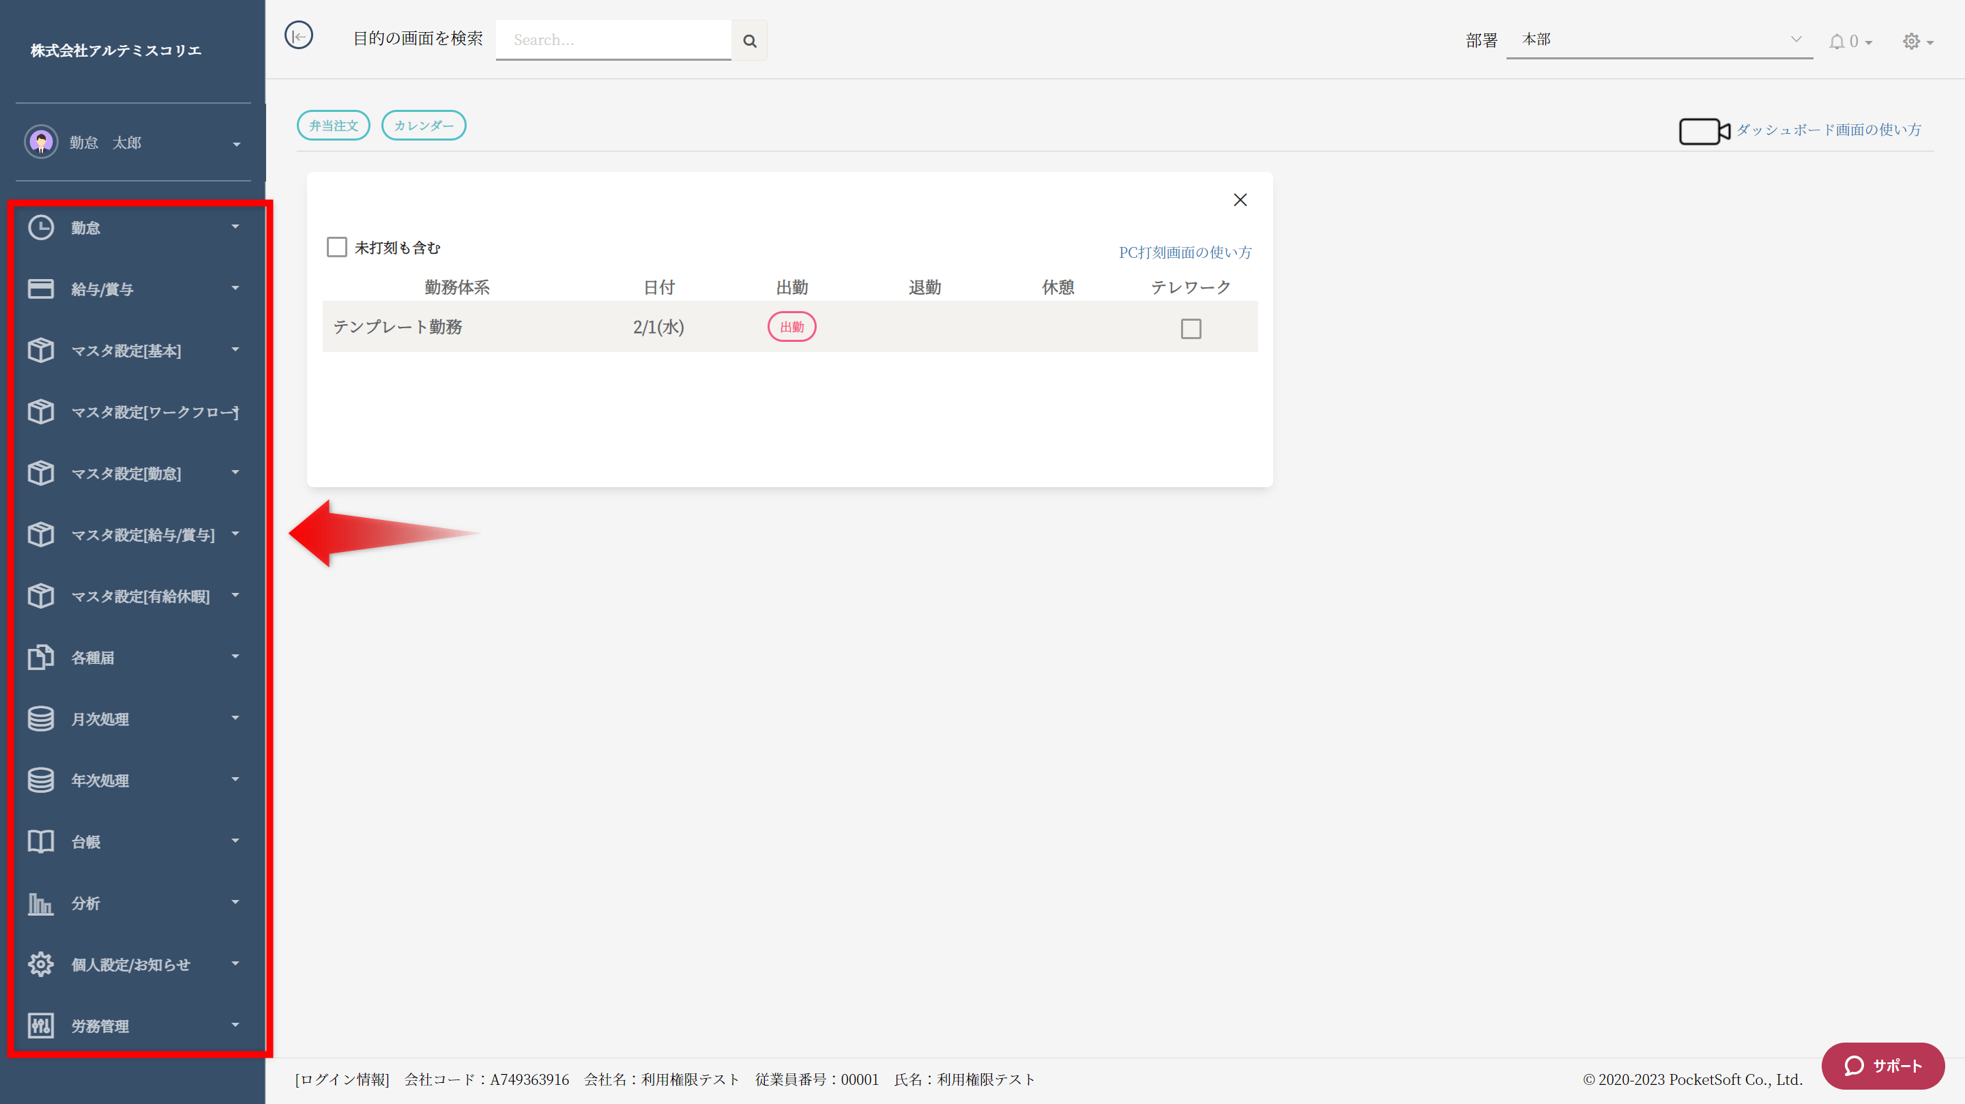The width and height of the screenshot is (1965, 1104).
Task: Click the database icon next to 月次処理
Action: pos(40,718)
